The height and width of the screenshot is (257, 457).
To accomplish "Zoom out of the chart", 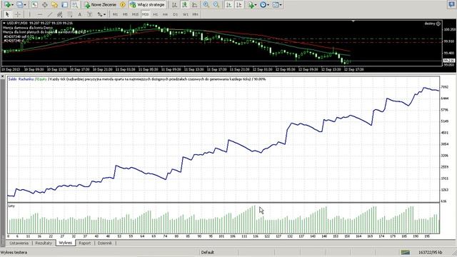I will 216,5.
